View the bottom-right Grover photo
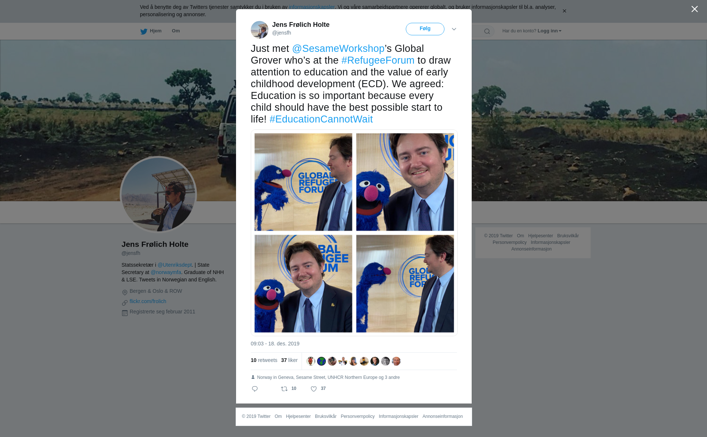 (405, 284)
